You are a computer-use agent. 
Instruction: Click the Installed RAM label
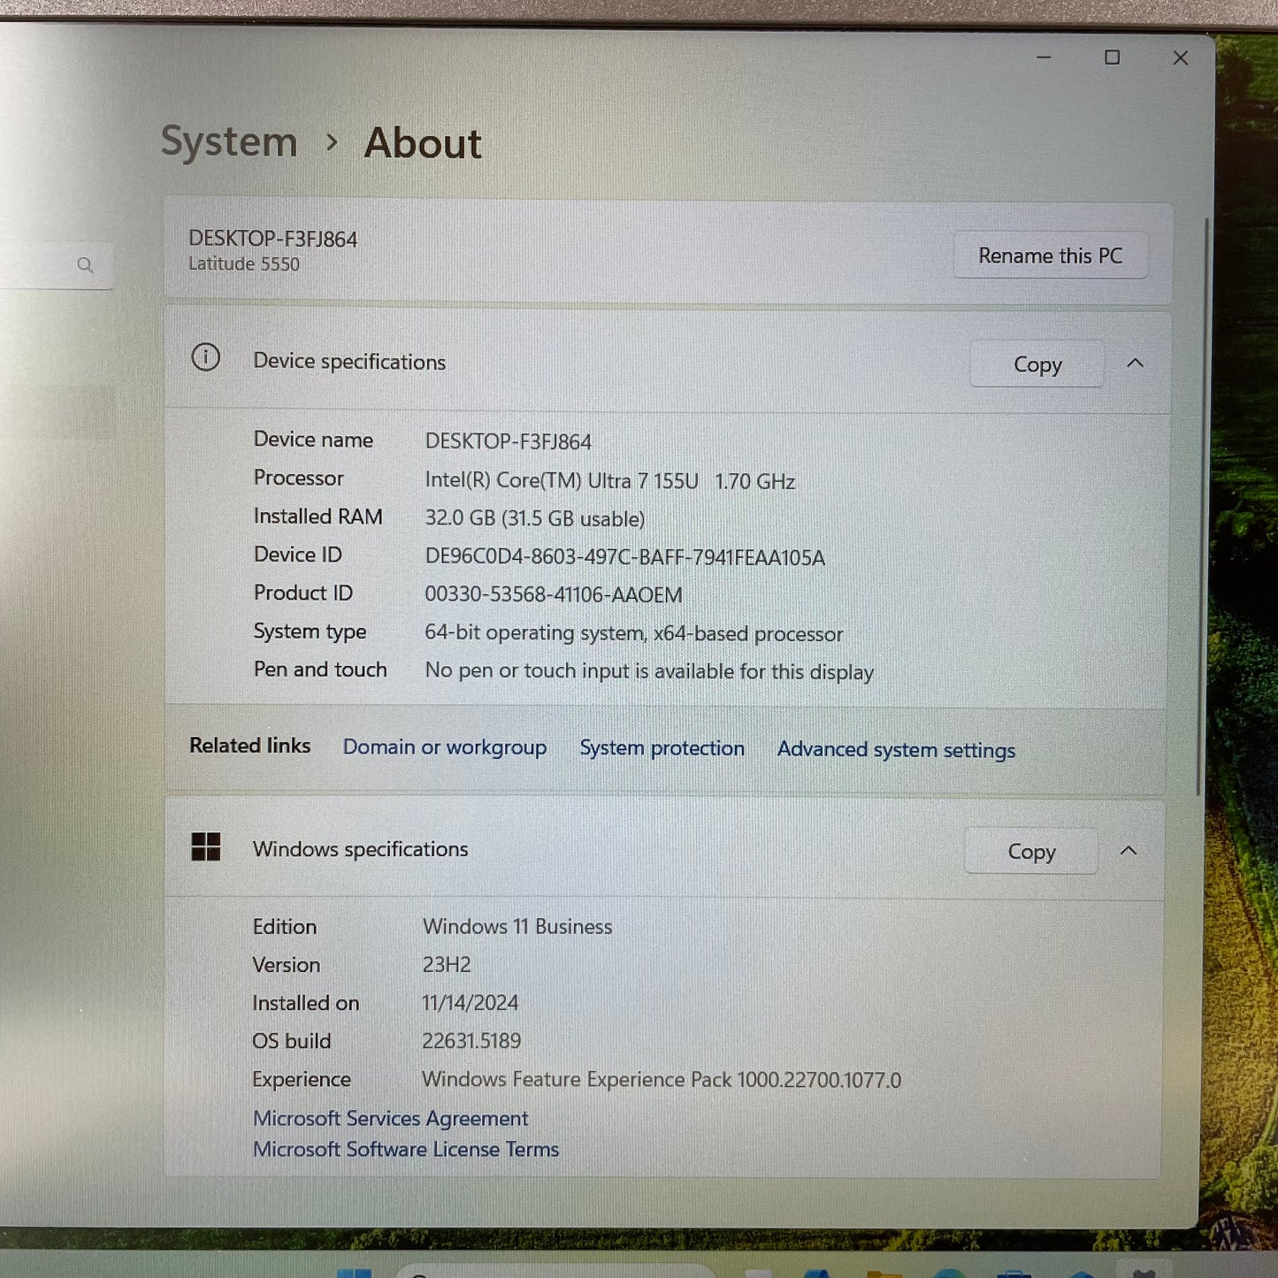pos(318,517)
